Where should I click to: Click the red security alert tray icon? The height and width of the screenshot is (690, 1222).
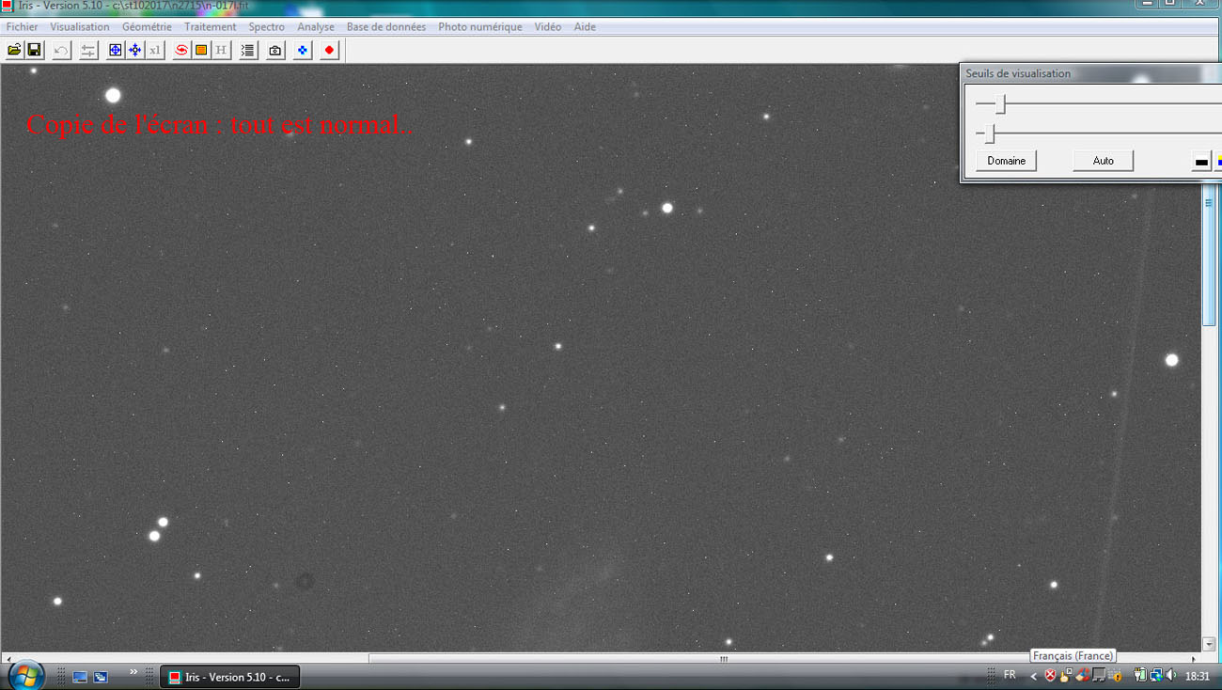coord(1050,675)
